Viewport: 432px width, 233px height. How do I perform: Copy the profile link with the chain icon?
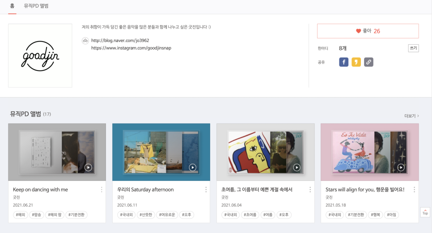pyautogui.click(x=368, y=62)
